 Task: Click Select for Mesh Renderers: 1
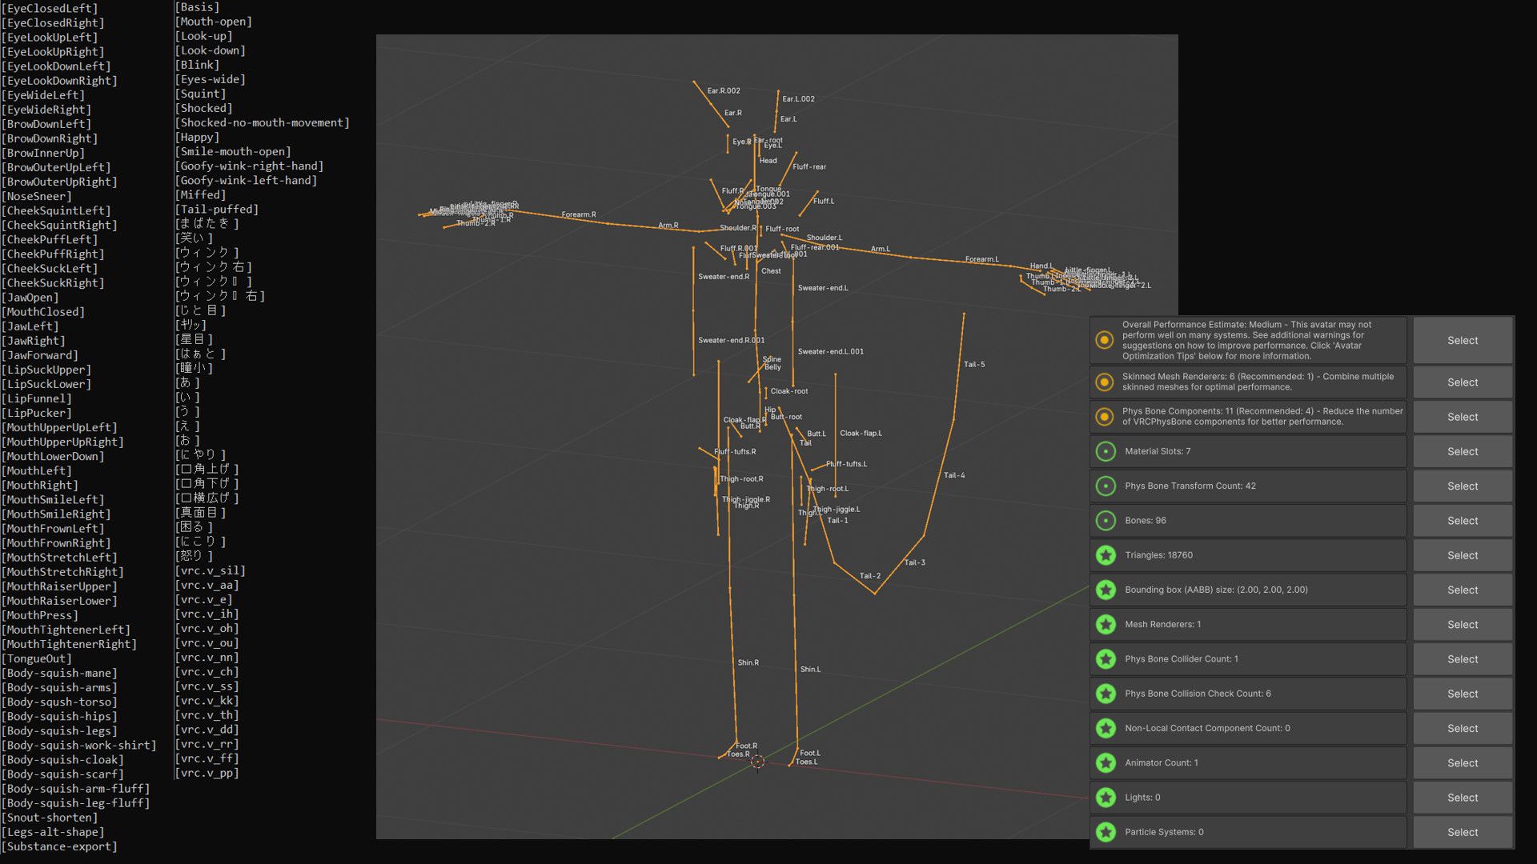(1463, 625)
